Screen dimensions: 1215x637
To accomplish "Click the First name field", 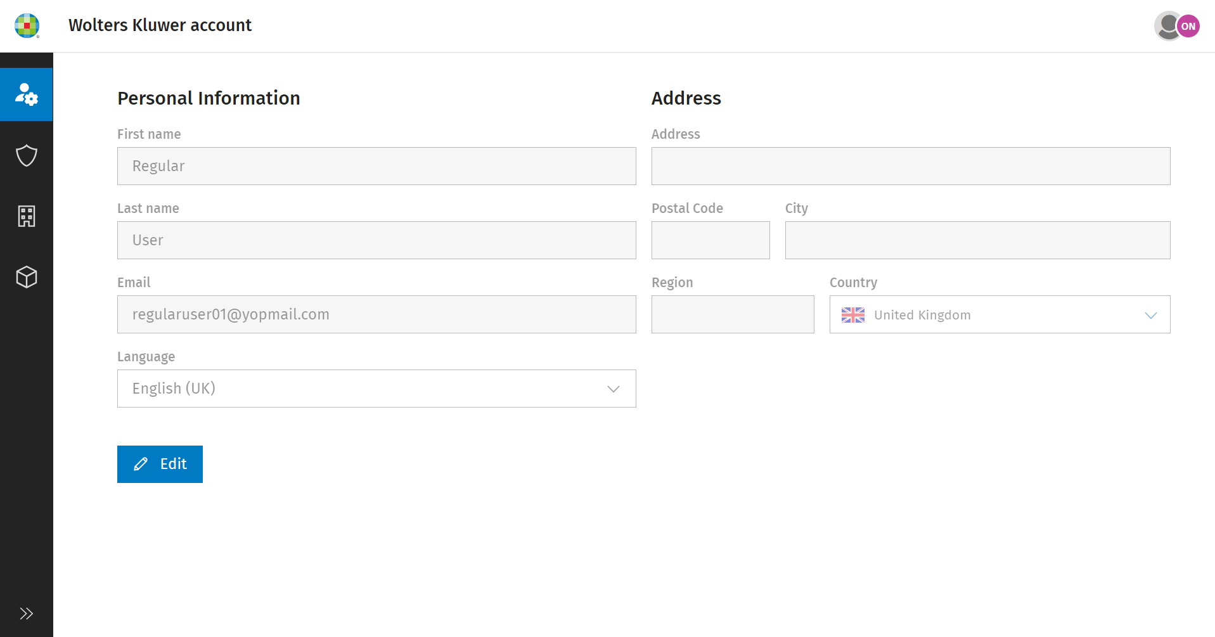I will [x=376, y=166].
